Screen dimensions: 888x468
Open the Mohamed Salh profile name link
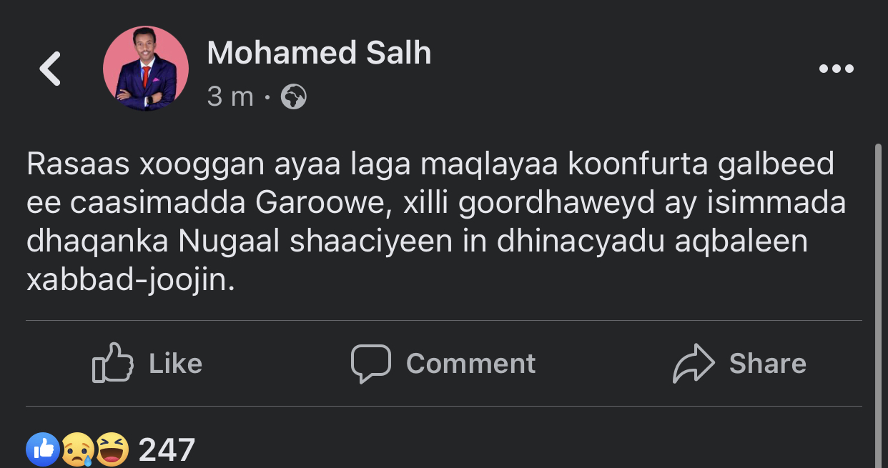[319, 53]
